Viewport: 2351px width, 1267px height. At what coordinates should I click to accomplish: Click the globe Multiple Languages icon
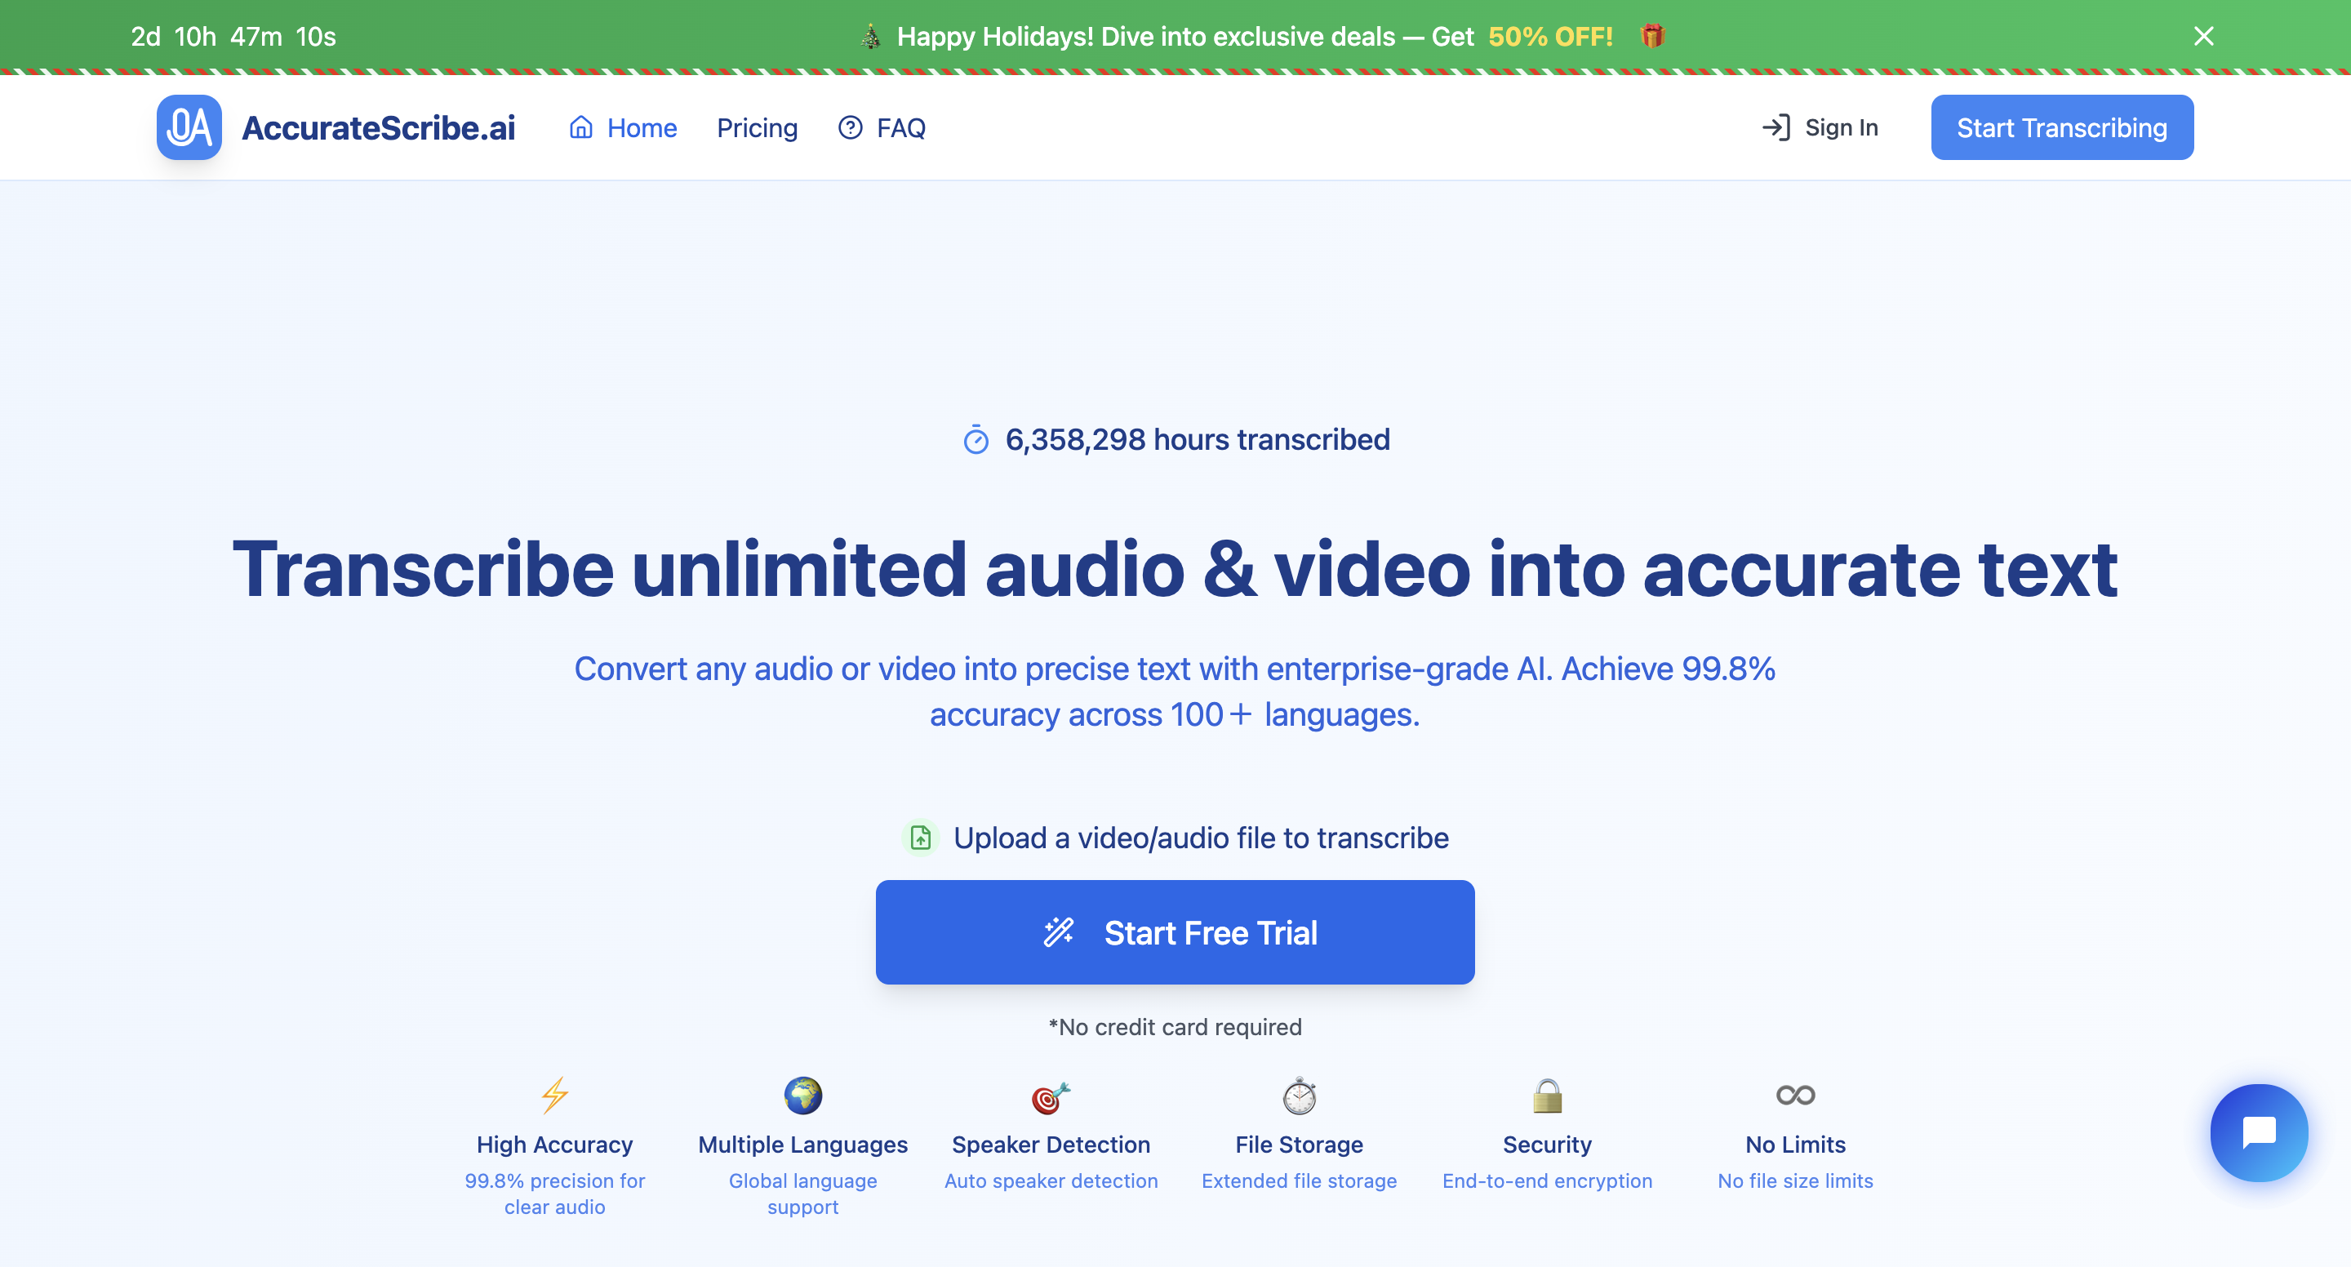[803, 1096]
